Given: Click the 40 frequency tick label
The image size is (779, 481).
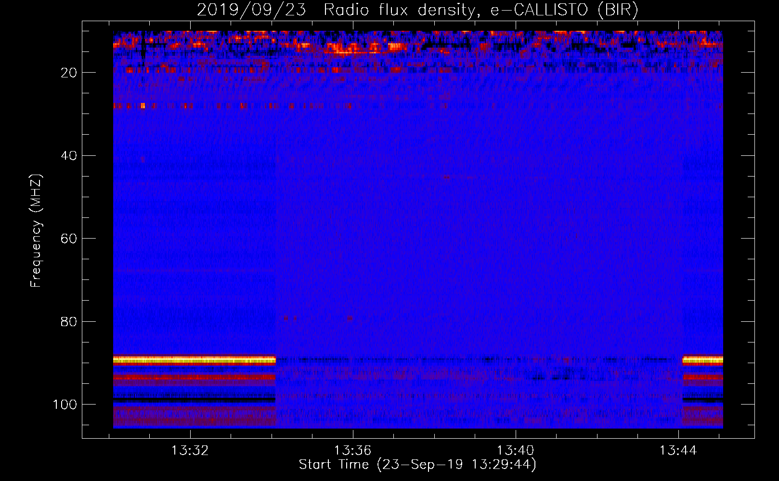Looking at the screenshot, I should click(x=69, y=156).
